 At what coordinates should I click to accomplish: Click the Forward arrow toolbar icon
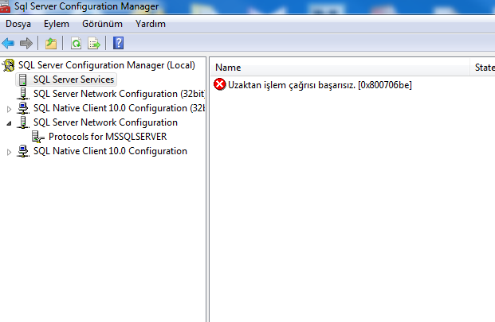coord(26,43)
